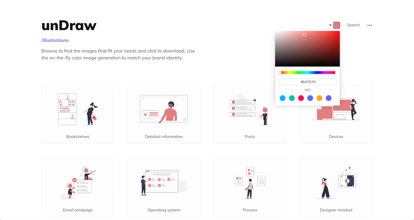
Task: Open the Designer mindset illustration
Action: [336, 187]
